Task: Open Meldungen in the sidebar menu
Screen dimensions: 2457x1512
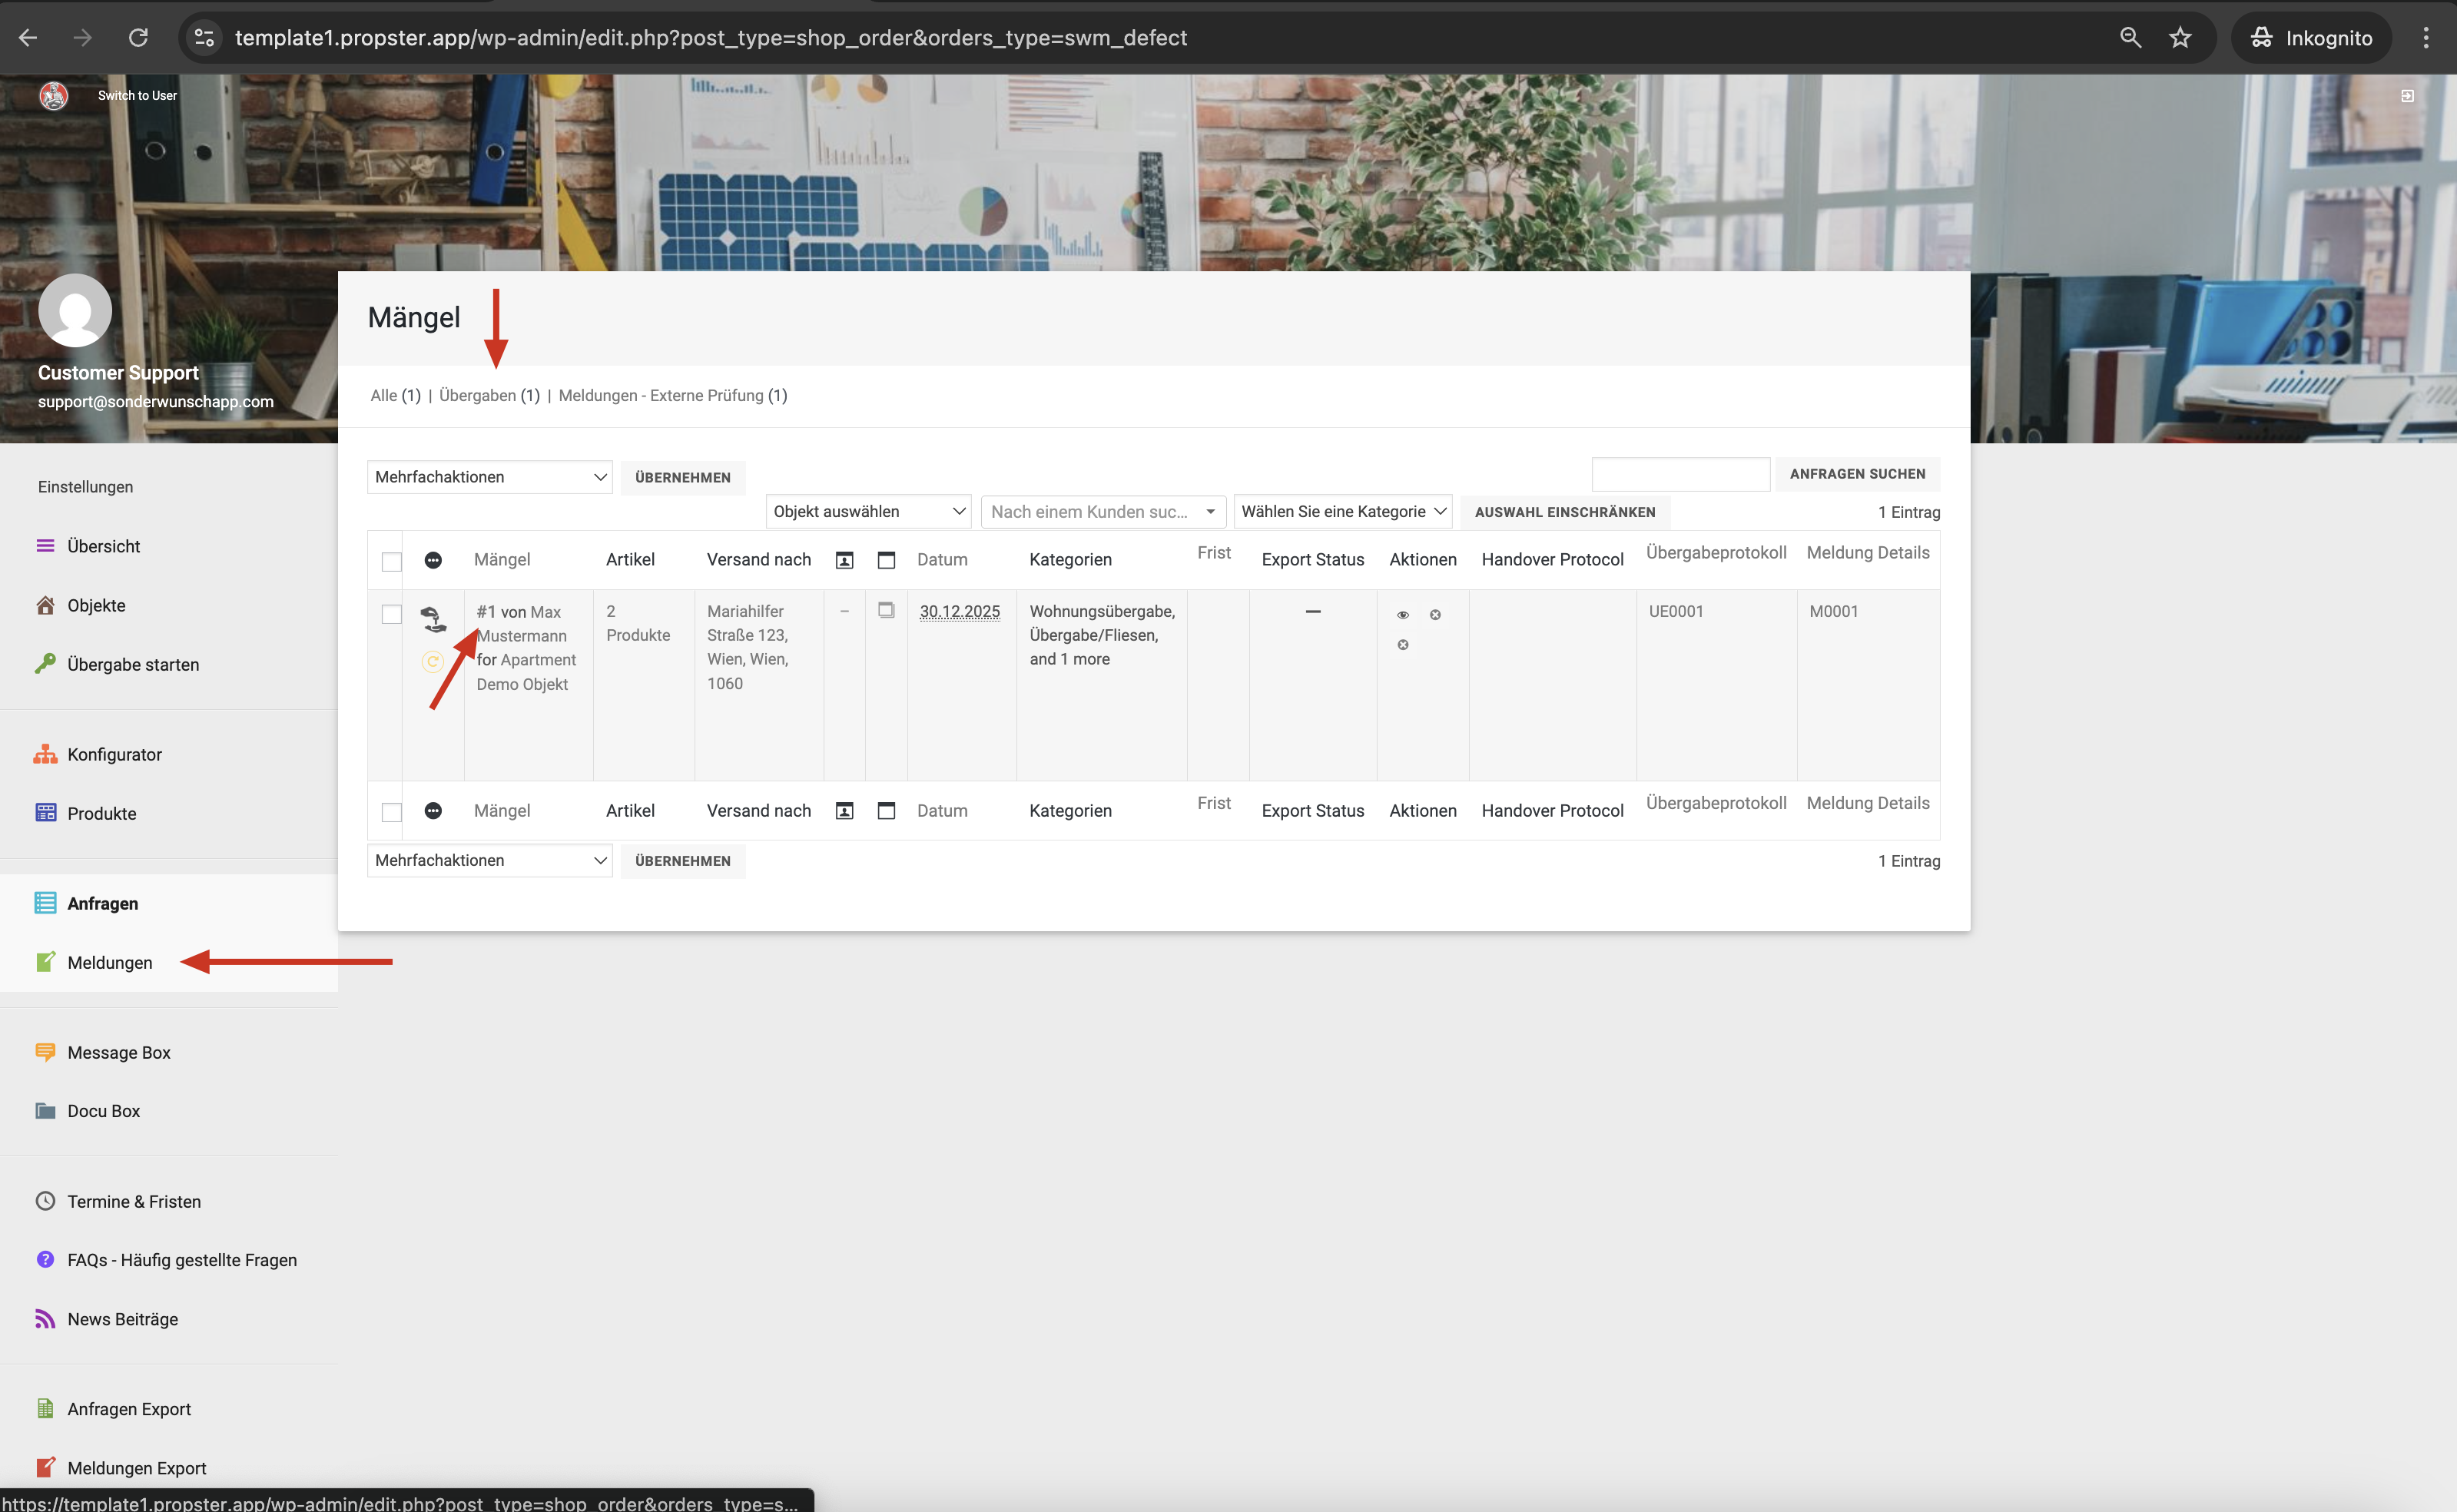Action: click(110, 962)
